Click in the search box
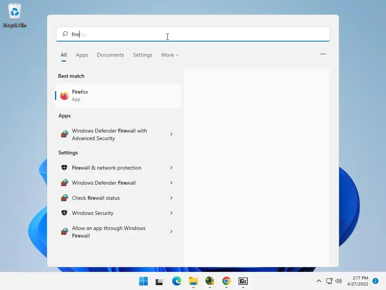Viewport: 386px width, 290px height. (193, 34)
